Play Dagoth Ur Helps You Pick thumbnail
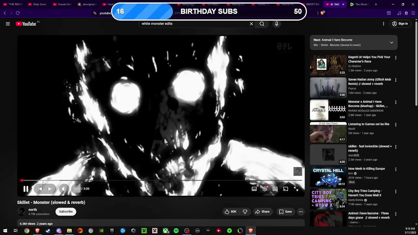 coord(328,65)
